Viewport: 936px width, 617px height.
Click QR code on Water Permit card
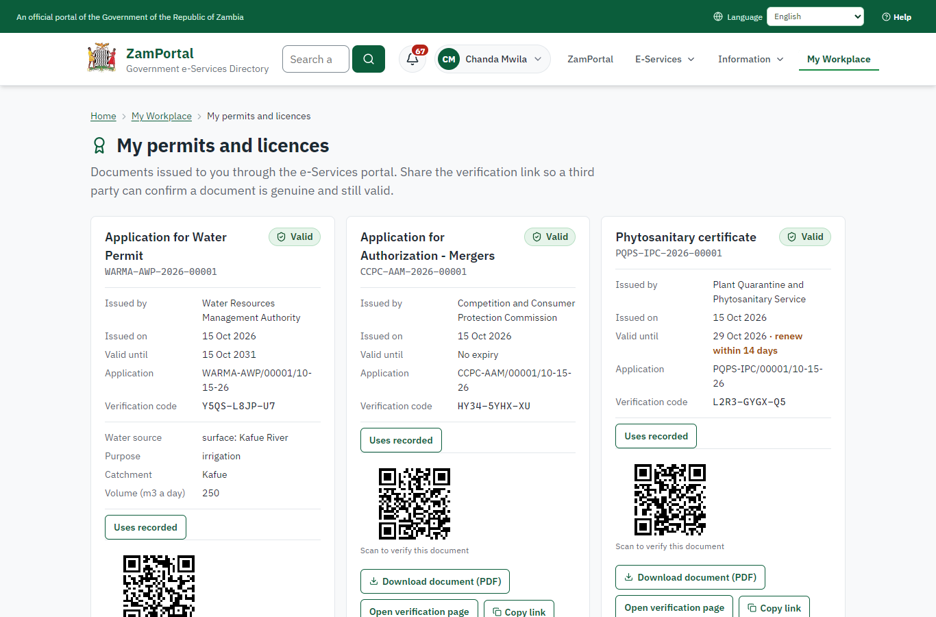coord(159,586)
